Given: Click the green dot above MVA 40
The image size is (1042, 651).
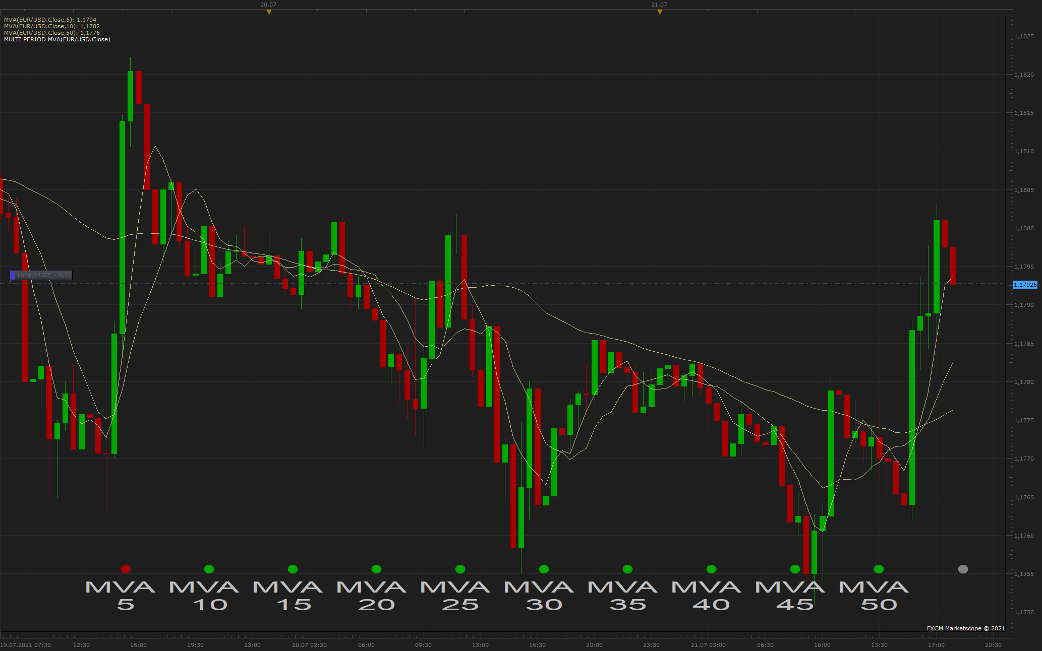Looking at the screenshot, I should (712, 569).
